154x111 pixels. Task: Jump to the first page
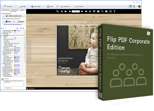click(x=66, y=11)
